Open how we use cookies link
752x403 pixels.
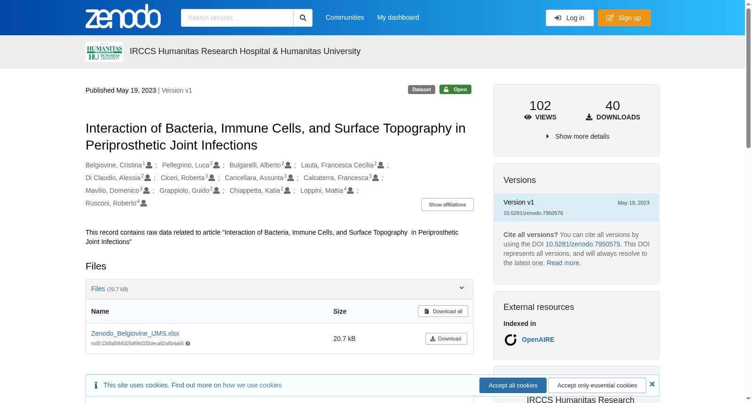[252, 385]
